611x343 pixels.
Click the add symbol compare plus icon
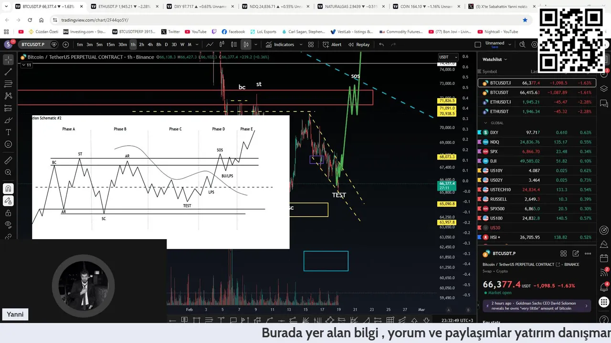[x=65, y=44]
